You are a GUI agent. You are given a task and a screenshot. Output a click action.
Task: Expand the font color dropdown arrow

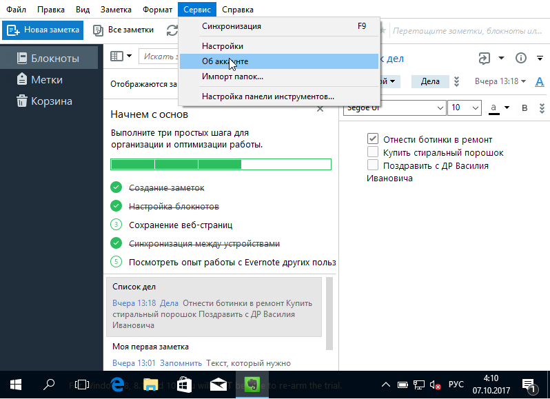tap(507, 108)
